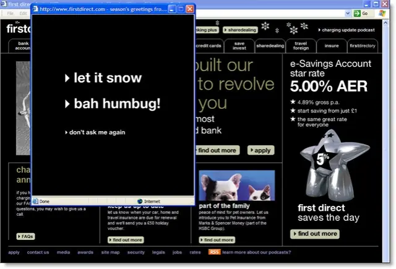Choose the 'bah humbug!' option
The image size is (396, 269).
click(113, 103)
